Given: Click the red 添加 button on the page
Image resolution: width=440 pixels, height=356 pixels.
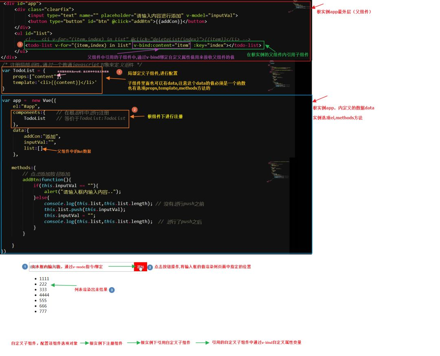Looking at the screenshot, I should pyautogui.click(x=140, y=267).
